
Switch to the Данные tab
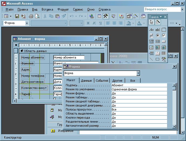tap(86, 81)
